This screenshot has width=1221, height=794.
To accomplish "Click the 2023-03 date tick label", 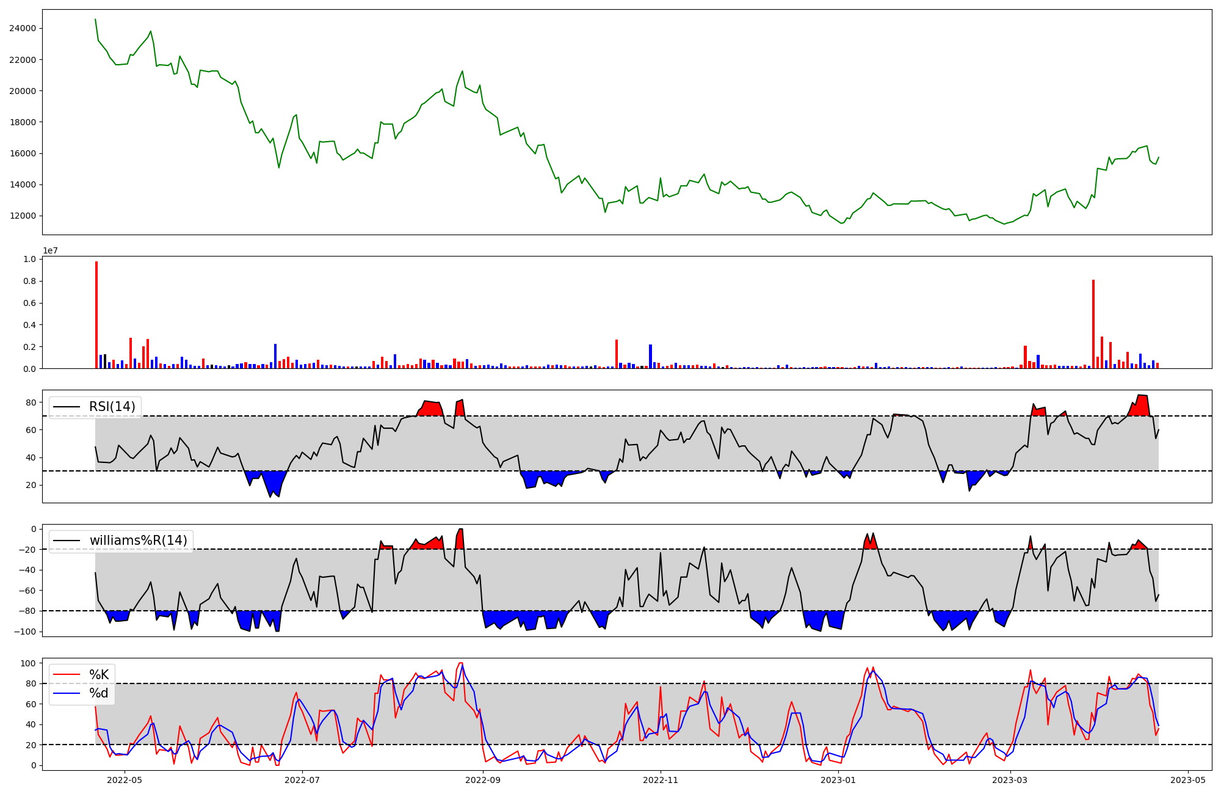I will [x=1010, y=780].
